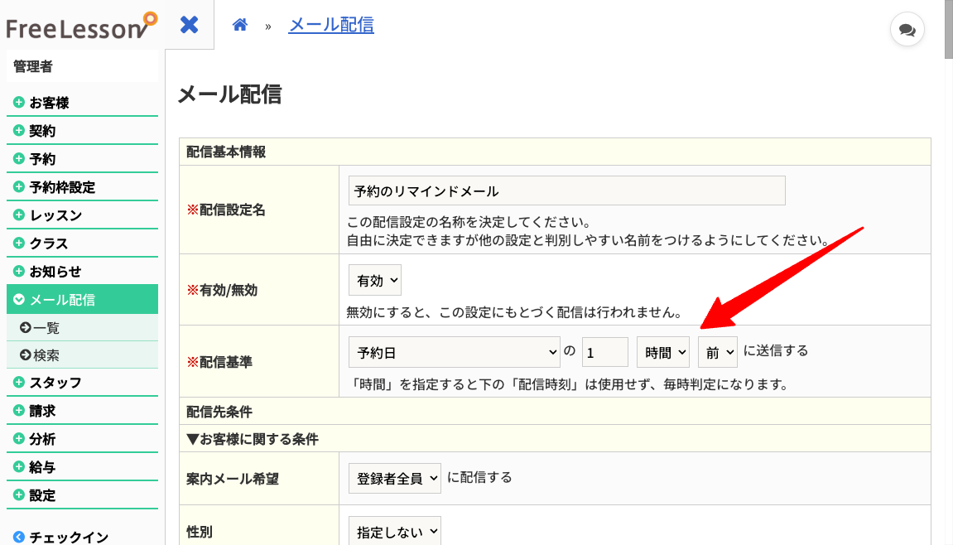
Task: Open the メール配信 breadcrumb link
Action: click(331, 25)
